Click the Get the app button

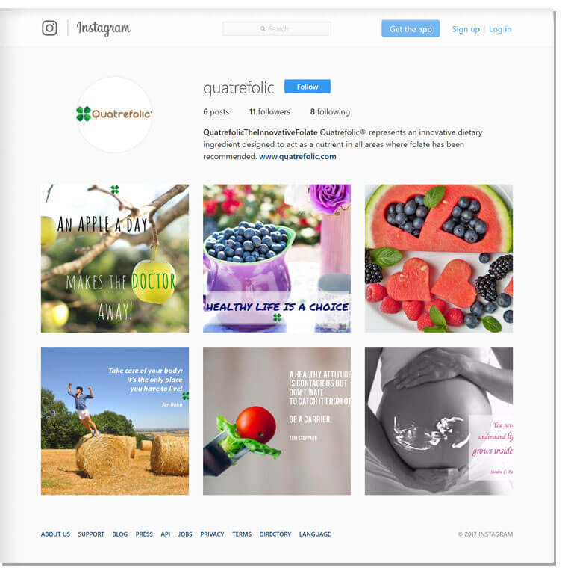(411, 29)
